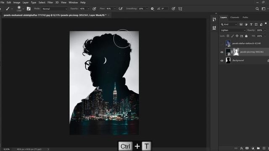The image size is (269, 151).
Task: Toggle pressure for opacity icon
Action: pos(94,9)
